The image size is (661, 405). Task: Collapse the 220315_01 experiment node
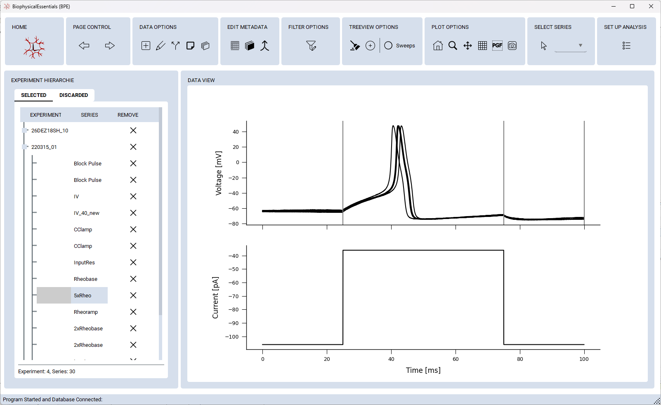[x=24, y=147]
